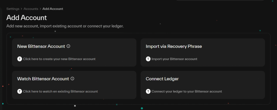Click the info icon beside Watch Bittensor Account

pos(72,79)
